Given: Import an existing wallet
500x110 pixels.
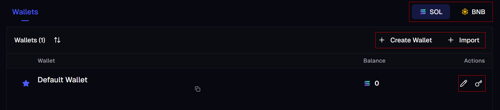Looking at the screenshot, I should coord(469,40).
